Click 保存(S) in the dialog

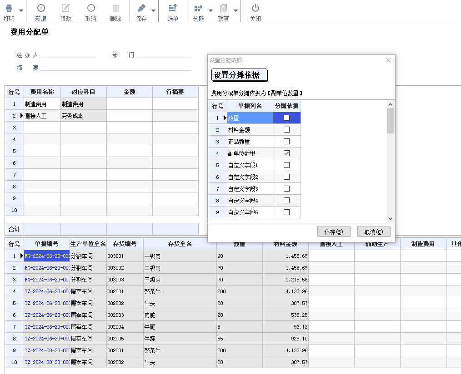click(334, 231)
